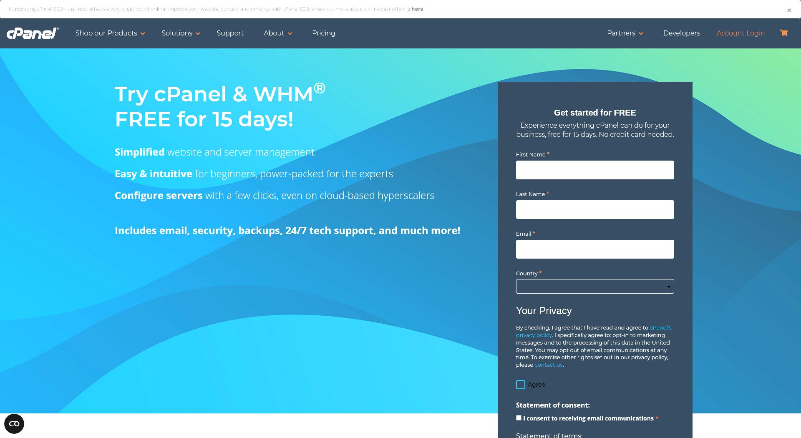Image resolution: width=801 pixels, height=438 pixels.
Task: Open the cookie consent badge icon
Action: [14, 424]
